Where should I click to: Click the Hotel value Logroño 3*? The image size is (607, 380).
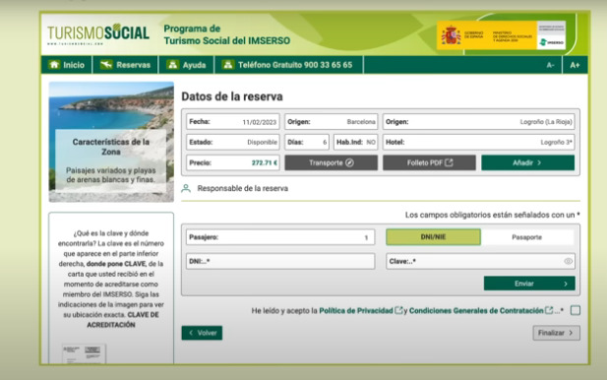point(556,142)
